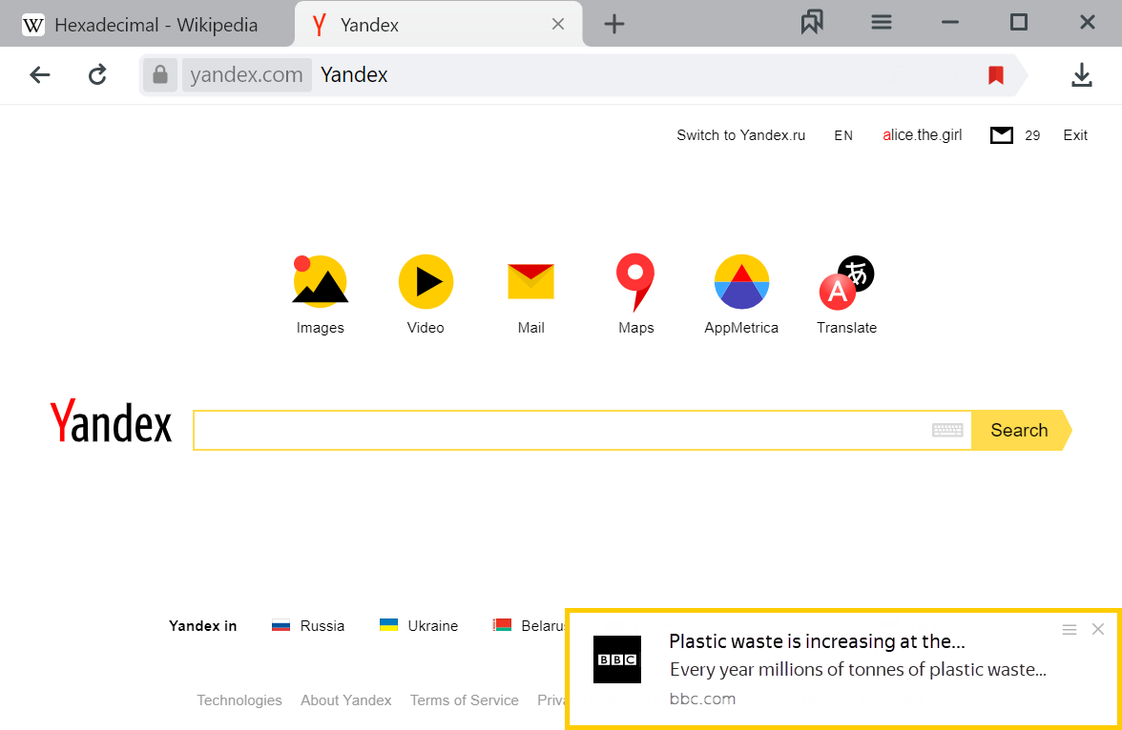Click the Ukraine flag icon

388,625
